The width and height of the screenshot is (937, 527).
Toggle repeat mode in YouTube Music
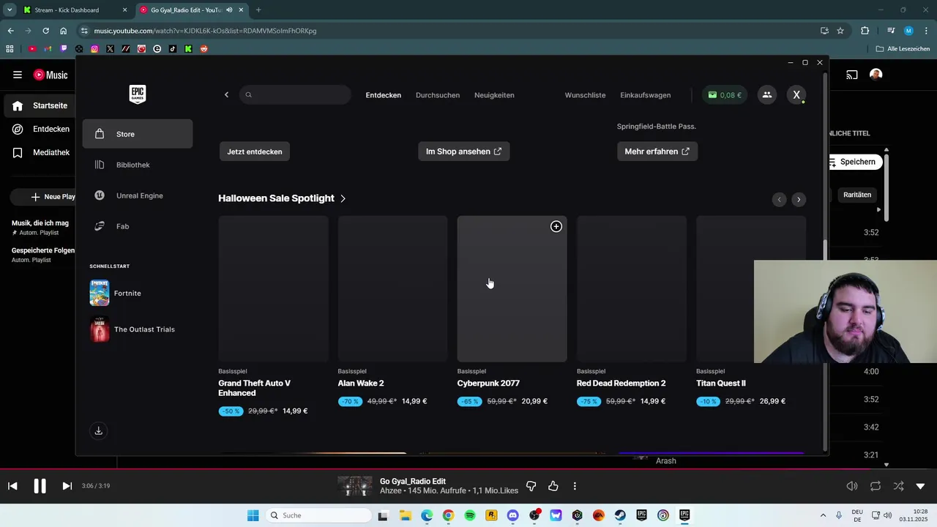tap(876, 486)
